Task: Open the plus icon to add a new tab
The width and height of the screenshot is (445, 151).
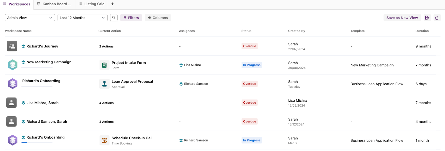Action: tap(112, 4)
